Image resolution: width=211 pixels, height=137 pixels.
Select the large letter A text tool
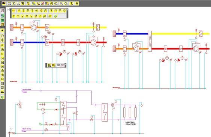[77, 3]
